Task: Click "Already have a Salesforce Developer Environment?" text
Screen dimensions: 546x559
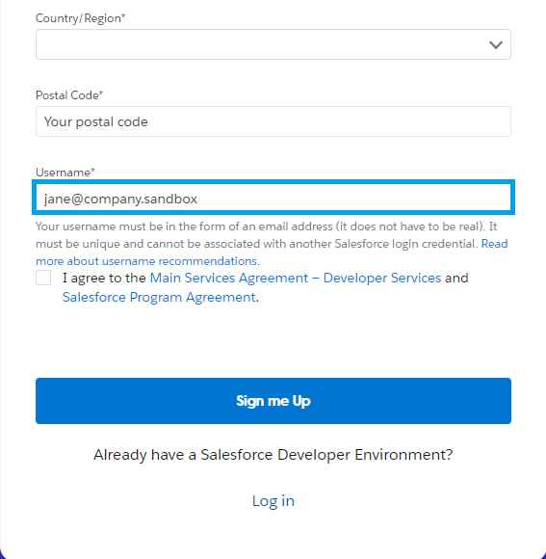Action: pyautogui.click(x=273, y=455)
